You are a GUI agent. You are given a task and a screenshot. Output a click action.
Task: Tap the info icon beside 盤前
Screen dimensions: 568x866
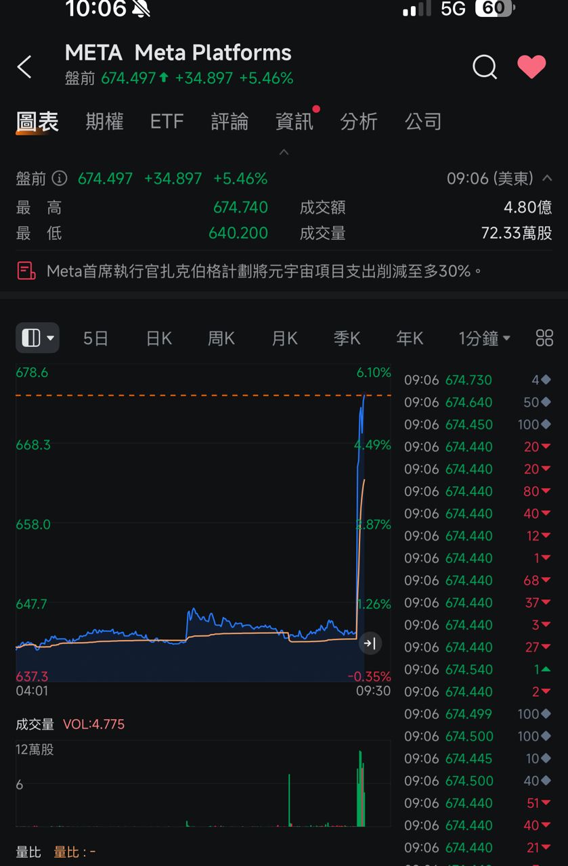[x=60, y=179]
